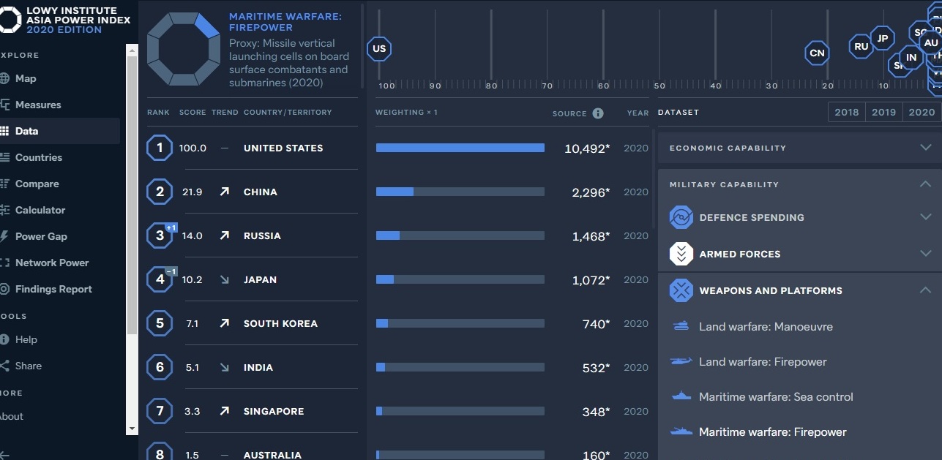Select the US marker on the scale
Image resolution: width=942 pixels, height=460 pixels.
[379, 50]
